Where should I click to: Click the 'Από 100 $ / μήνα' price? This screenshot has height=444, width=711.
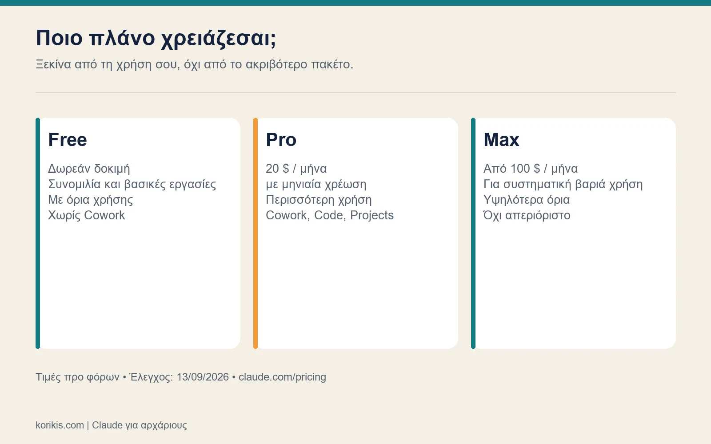531,169
